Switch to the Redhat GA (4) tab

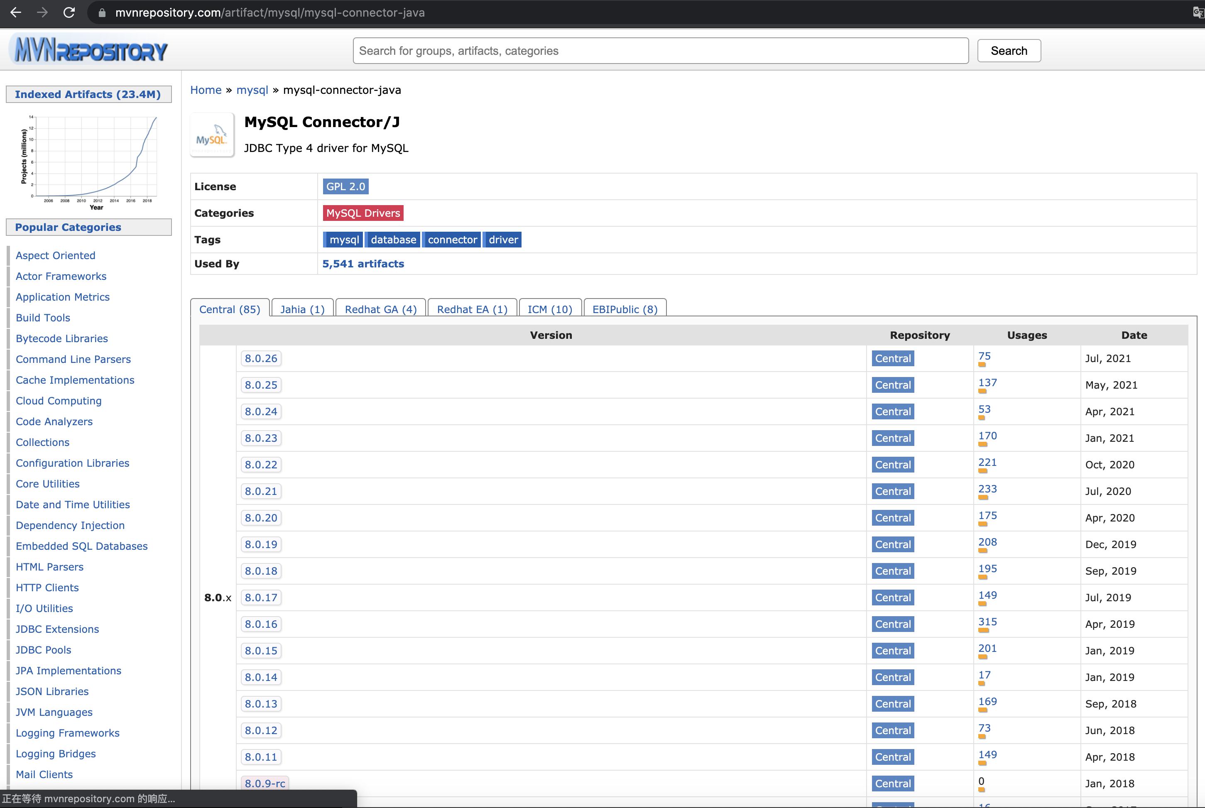pos(381,309)
